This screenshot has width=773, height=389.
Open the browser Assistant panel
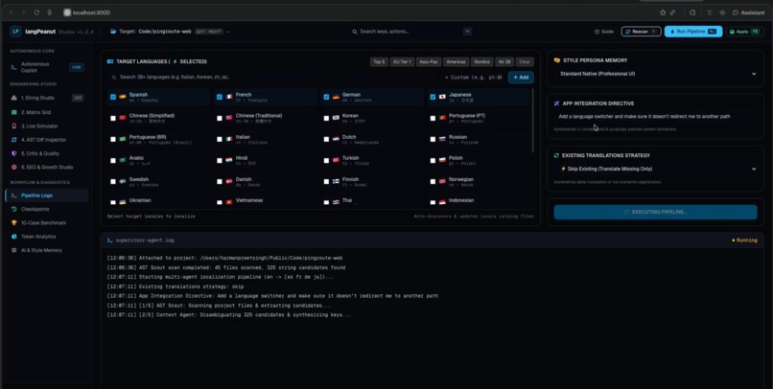748,12
